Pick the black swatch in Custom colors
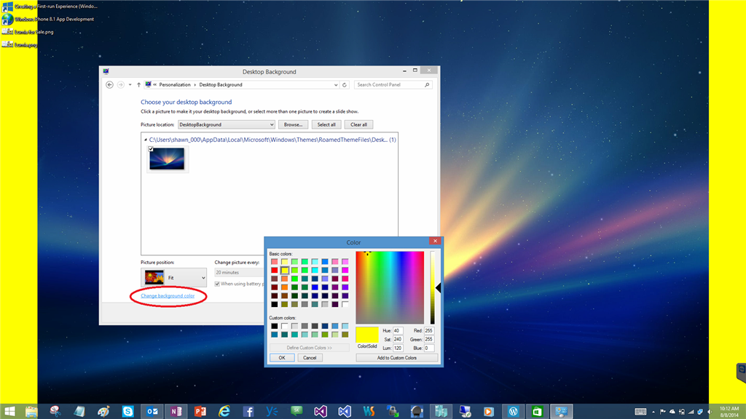This screenshot has width=746, height=419. (x=275, y=326)
